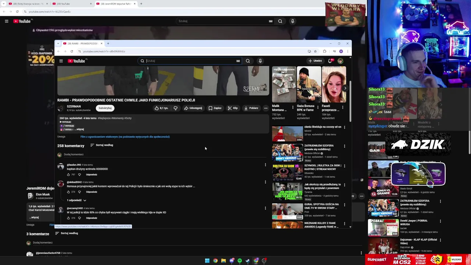The height and width of the screenshot is (265, 471).
Task: Open the account avatar menu
Action: tap(340, 61)
